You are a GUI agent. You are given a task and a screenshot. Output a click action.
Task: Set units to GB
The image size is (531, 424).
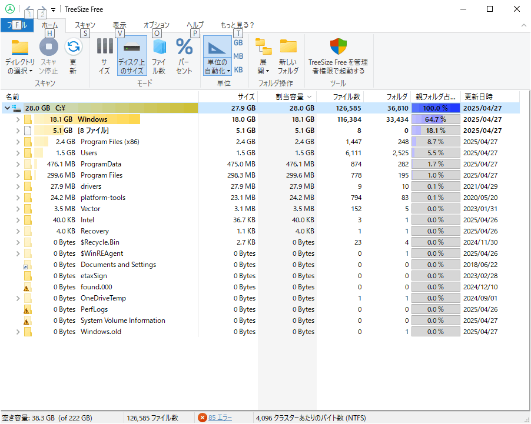coord(238,43)
